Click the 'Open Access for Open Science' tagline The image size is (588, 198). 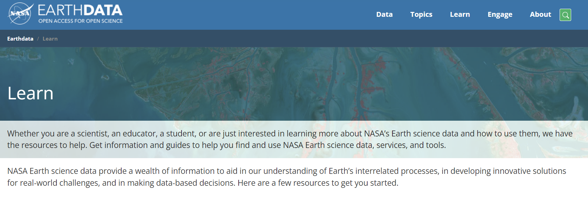[x=81, y=21]
